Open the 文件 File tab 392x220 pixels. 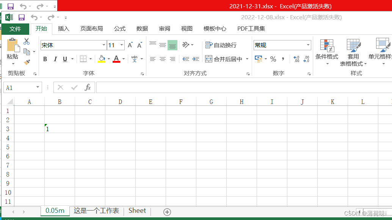(x=15, y=29)
